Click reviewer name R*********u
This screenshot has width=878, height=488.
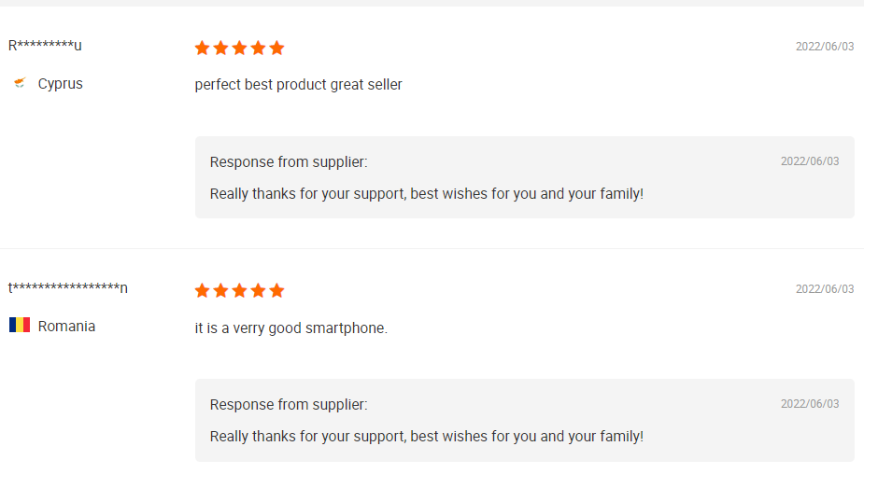[45, 46]
